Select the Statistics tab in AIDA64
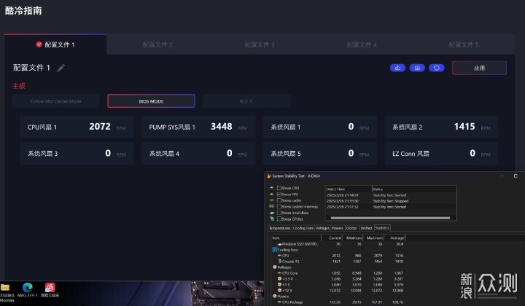 (382, 228)
